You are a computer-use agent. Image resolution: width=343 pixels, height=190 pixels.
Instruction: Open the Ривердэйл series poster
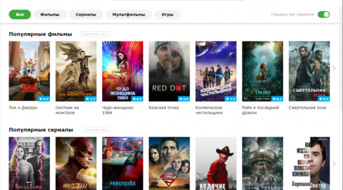122,163
